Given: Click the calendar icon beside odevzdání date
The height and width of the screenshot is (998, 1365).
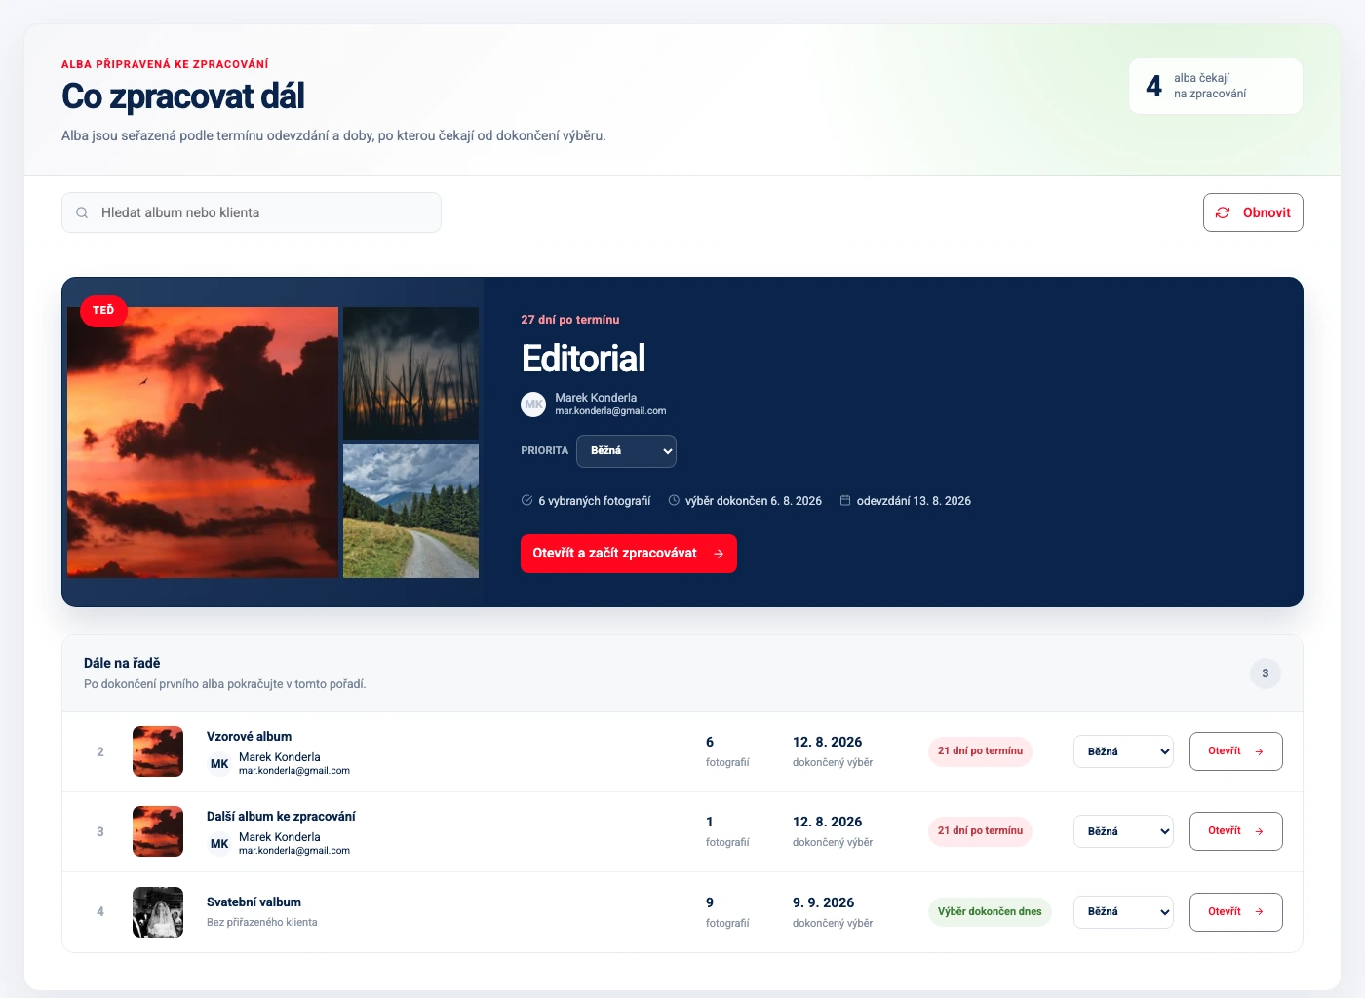Looking at the screenshot, I should point(845,500).
